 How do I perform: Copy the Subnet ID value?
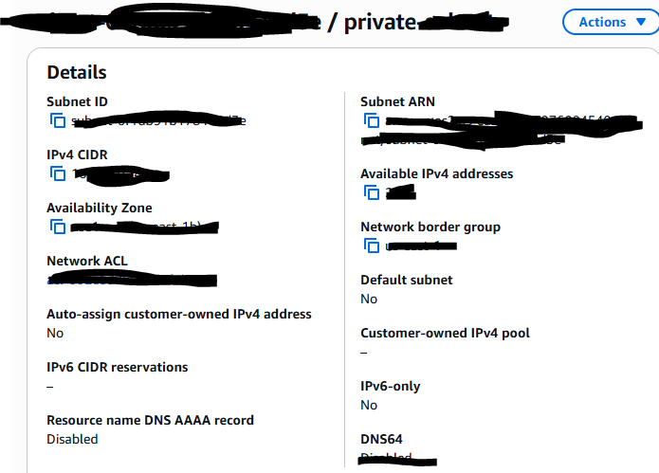[x=57, y=120]
